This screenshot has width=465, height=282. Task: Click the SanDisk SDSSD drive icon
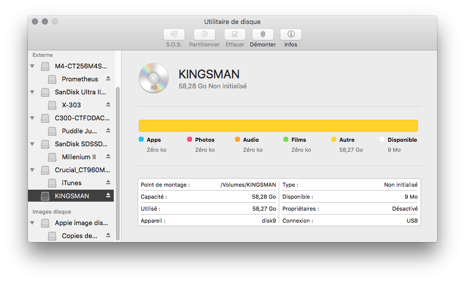click(45, 144)
